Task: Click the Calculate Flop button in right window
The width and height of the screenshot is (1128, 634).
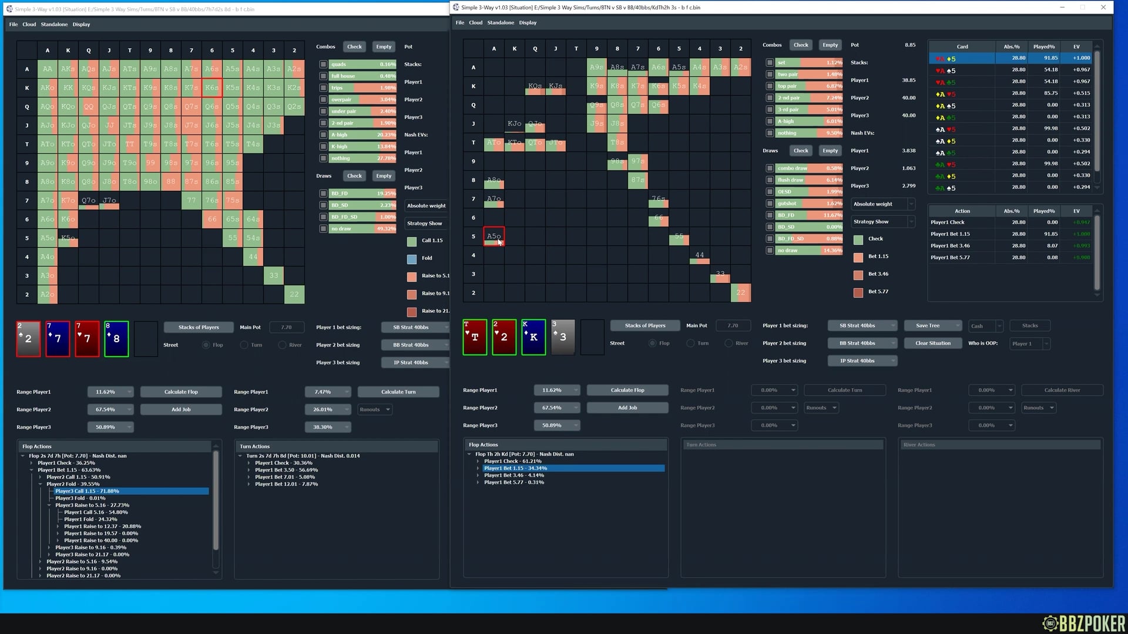Action: pos(627,390)
